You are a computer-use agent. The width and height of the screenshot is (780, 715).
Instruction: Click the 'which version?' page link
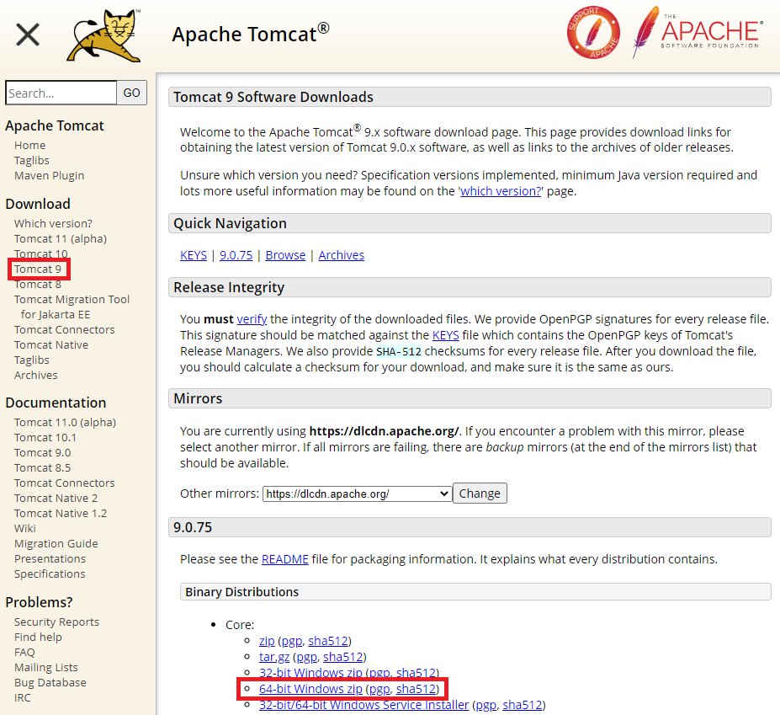coord(501,191)
